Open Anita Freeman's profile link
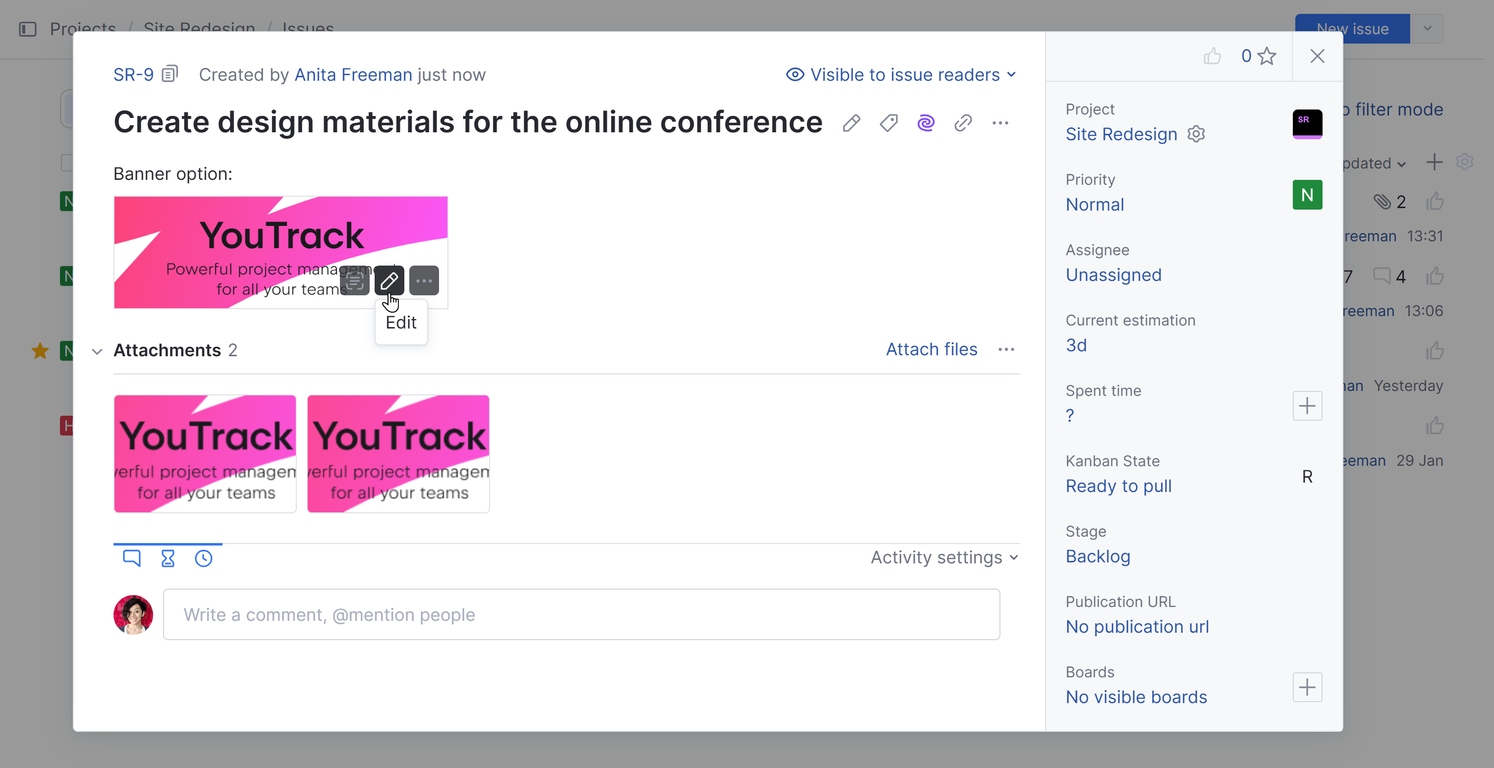1494x768 pixels. point(353,75)
